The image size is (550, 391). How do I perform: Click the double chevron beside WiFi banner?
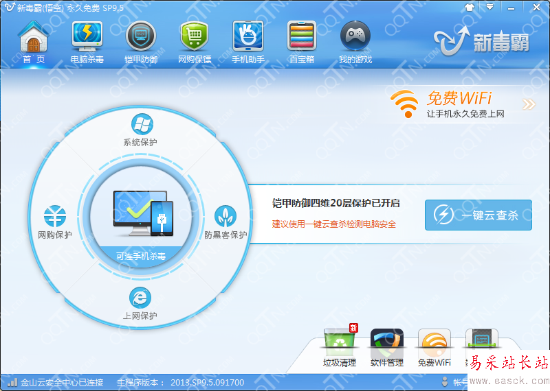[529, 104]
